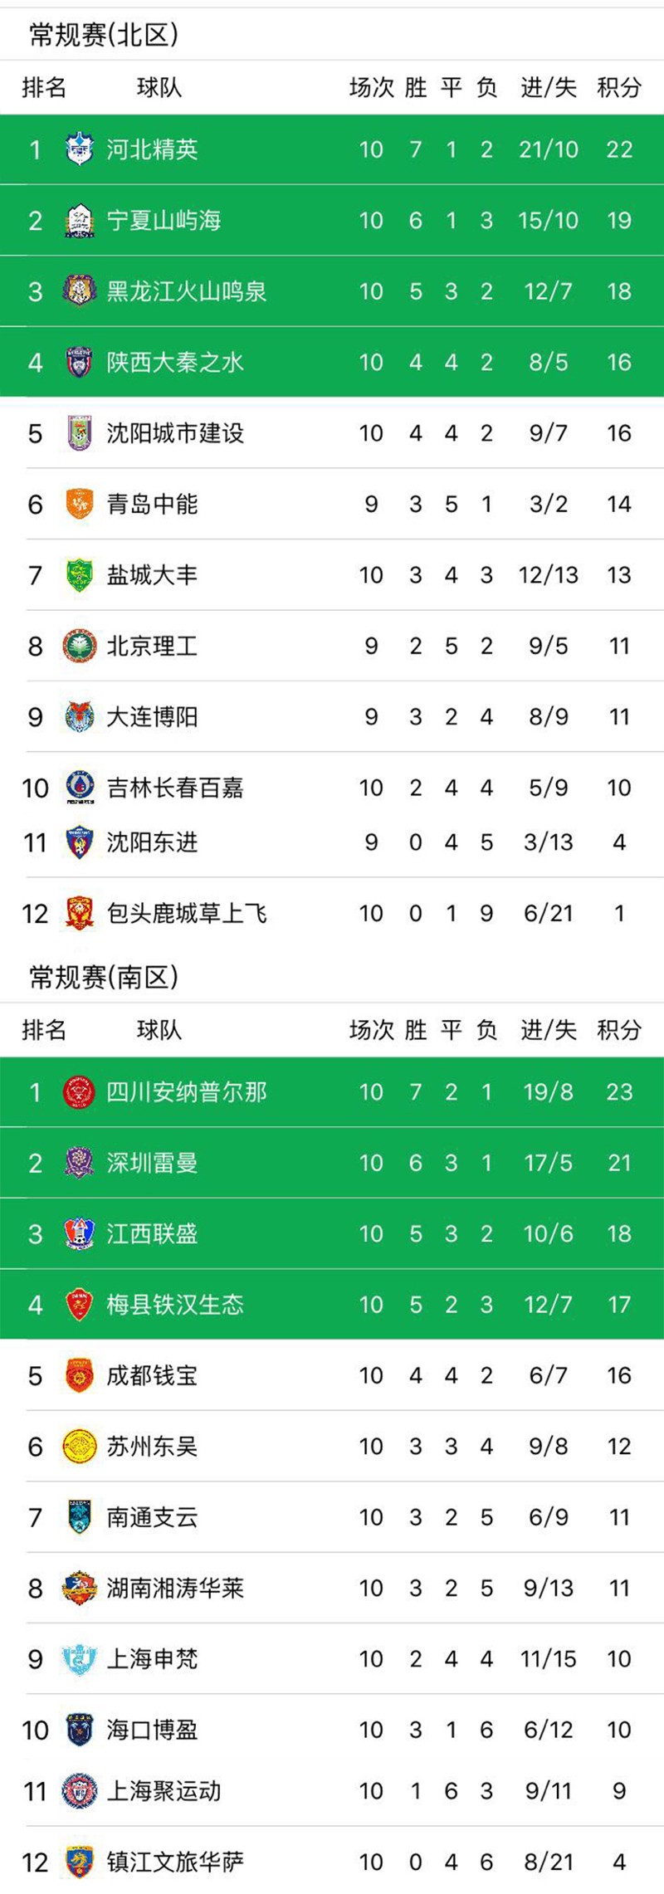Click the 河北精英 team logo

pyautogui.click(x=80, y=149)
